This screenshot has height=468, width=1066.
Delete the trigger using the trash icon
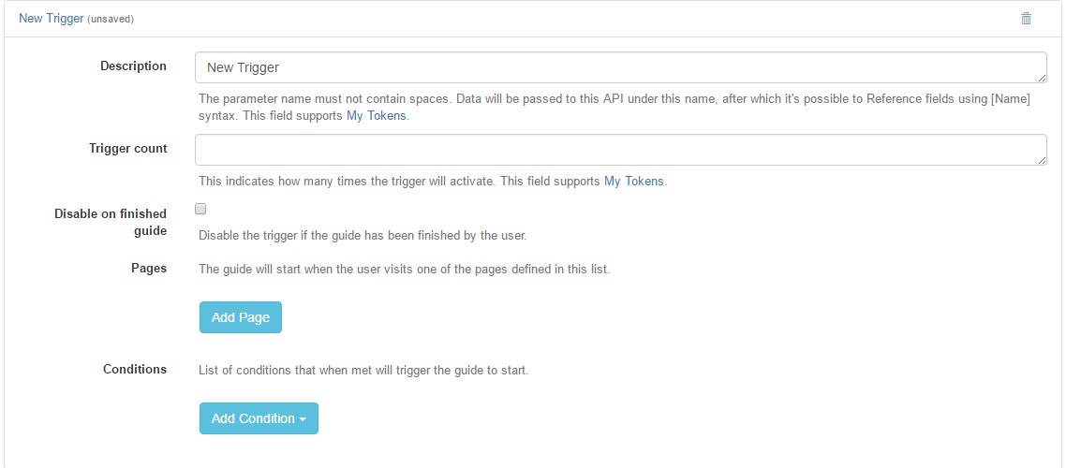coord(1026,19)
